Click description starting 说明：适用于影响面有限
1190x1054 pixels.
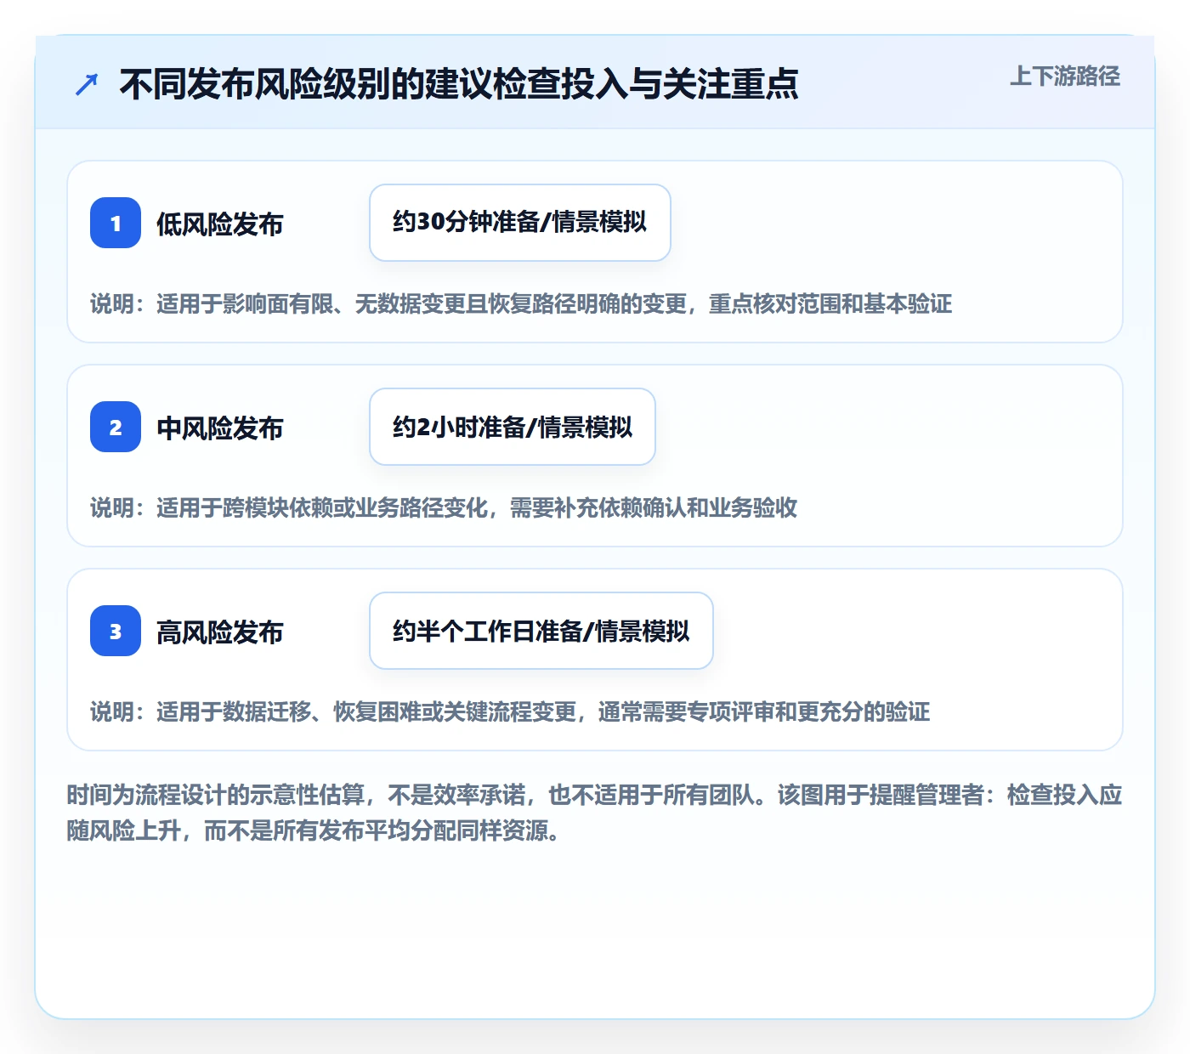[x=521, y=304]
